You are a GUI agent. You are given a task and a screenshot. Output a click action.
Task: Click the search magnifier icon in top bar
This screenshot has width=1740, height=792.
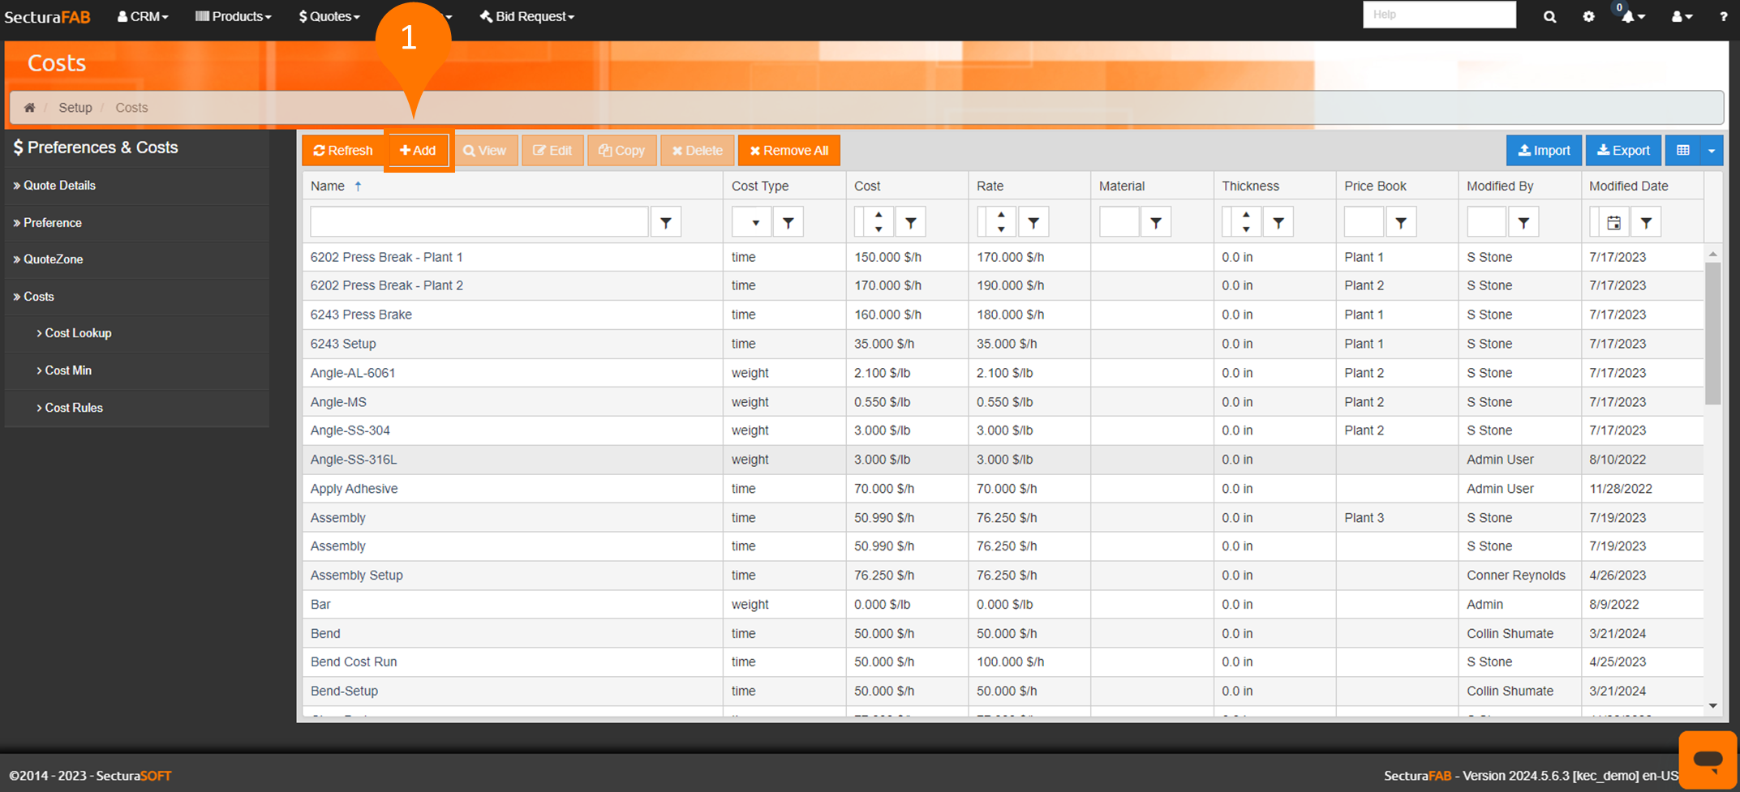point(1549,16)
